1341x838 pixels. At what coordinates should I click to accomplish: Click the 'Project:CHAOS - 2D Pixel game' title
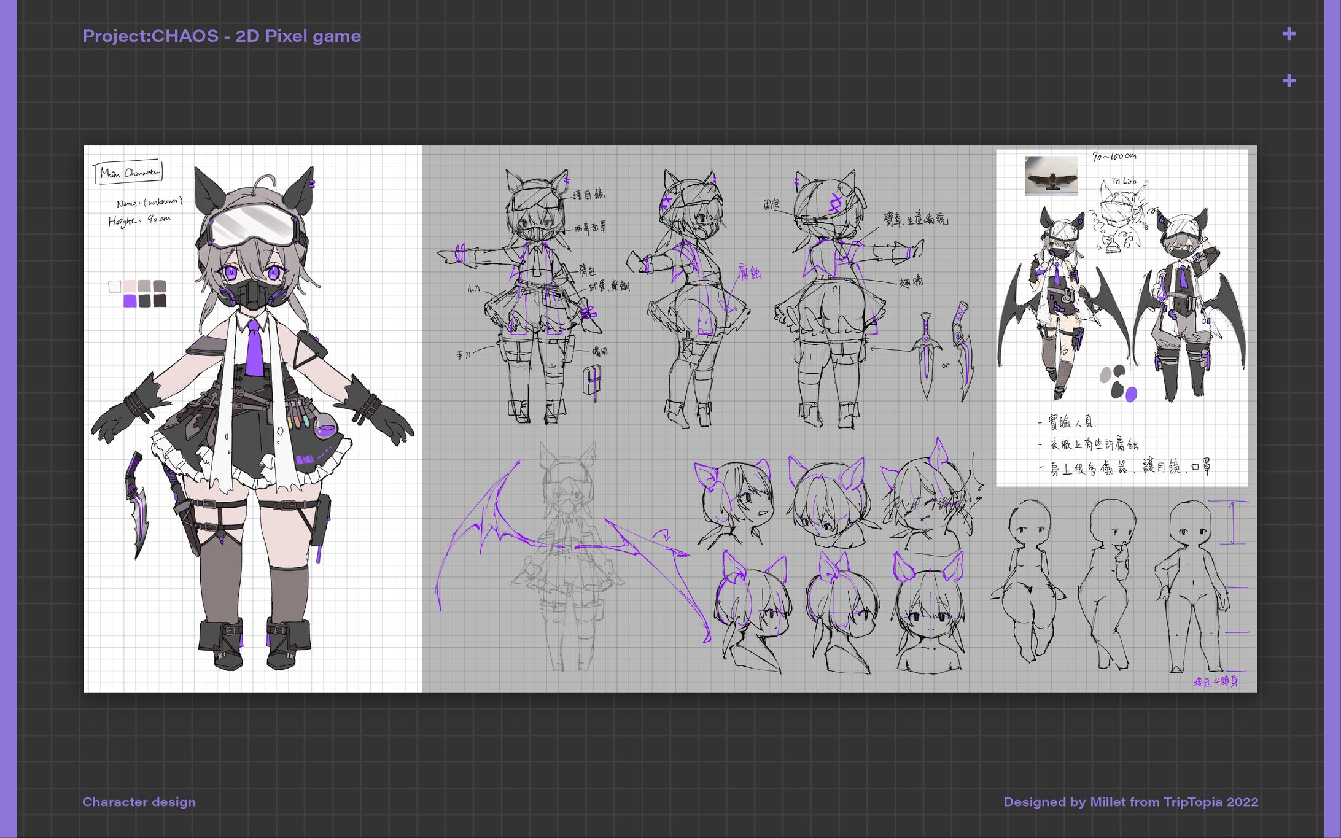[222, 36]
